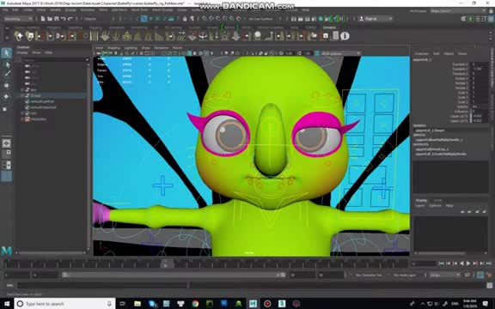Screen dimensions: 495x309
Task: Open the viewport Panels menu
Action: 177,48
